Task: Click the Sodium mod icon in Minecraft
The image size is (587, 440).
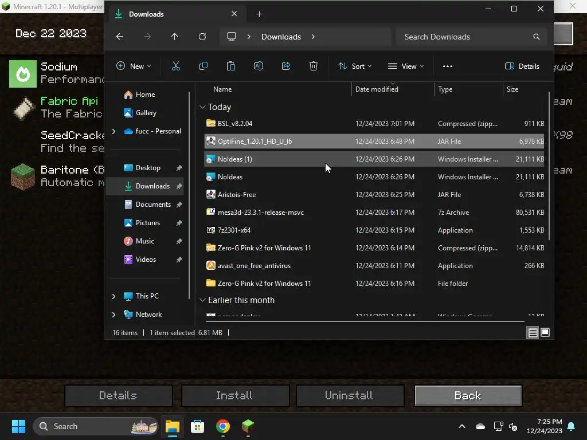Action: (23, 74)
